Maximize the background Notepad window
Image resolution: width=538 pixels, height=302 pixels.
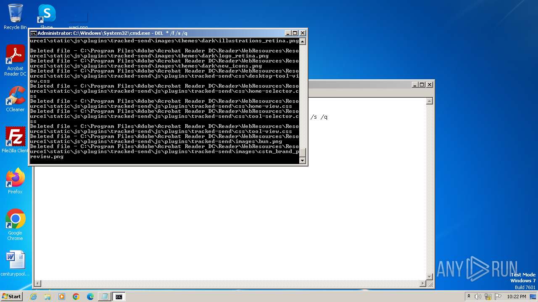[x=422, y=84]
